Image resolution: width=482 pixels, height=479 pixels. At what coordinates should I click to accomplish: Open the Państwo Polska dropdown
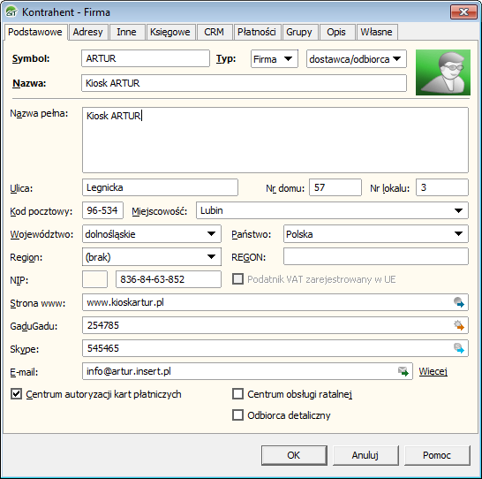(x=376, y=234)
